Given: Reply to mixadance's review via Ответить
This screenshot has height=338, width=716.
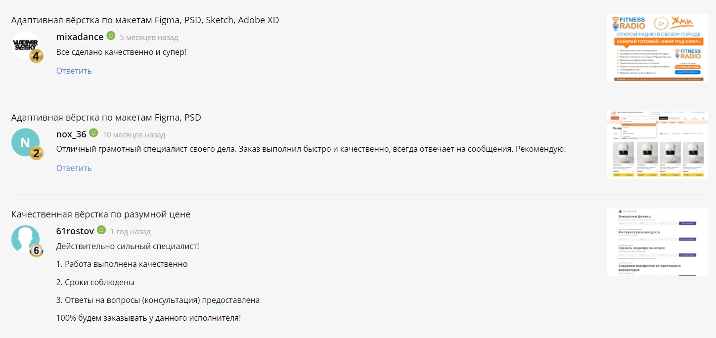Looking at the screenshot, I should click(x=74, y=71).
